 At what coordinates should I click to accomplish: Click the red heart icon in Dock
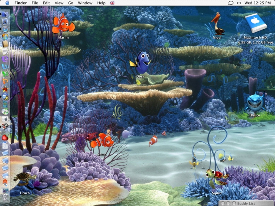point(5,138)
